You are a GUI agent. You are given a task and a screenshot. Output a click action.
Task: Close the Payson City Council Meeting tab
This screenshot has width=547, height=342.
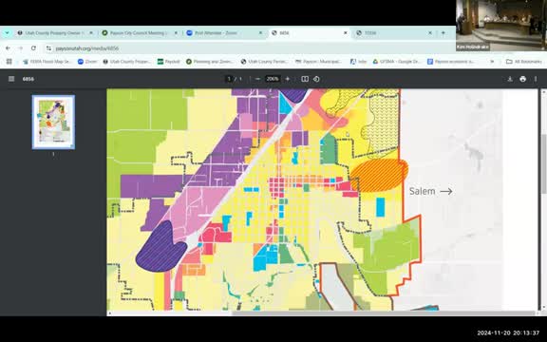pos(176,33)
